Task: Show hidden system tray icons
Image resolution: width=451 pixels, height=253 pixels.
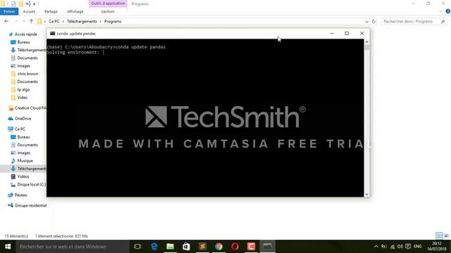Action: coord(376,247)
